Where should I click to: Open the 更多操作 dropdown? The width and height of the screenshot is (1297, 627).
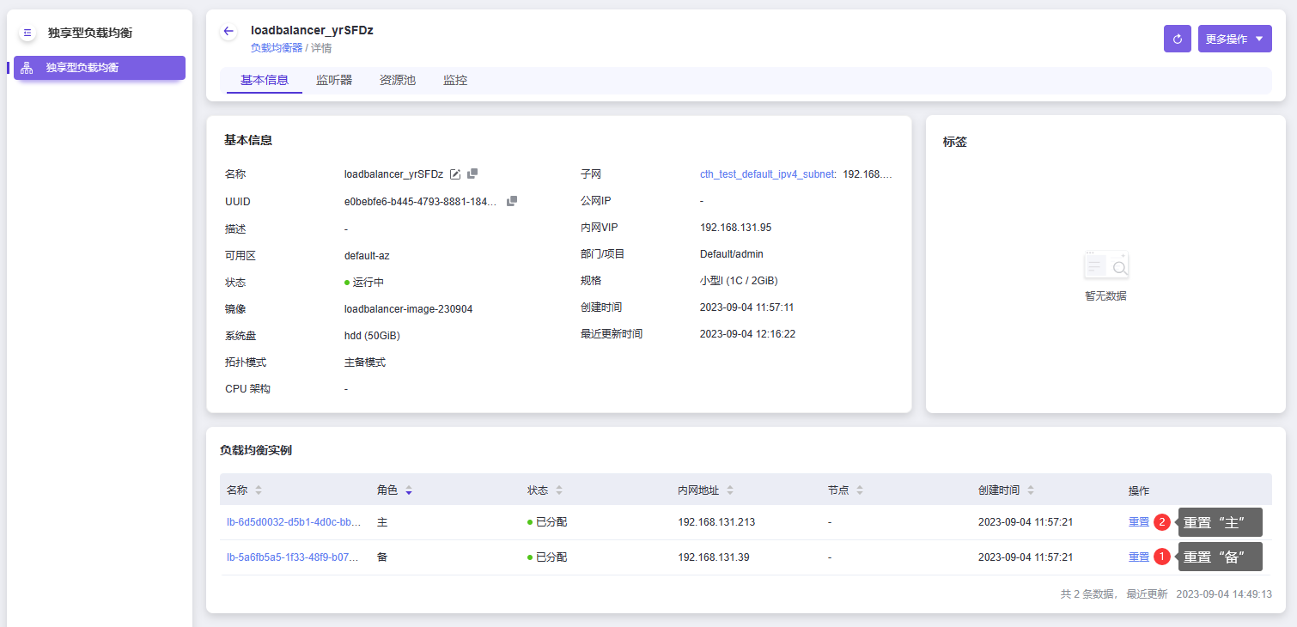tap(1234, 39)
